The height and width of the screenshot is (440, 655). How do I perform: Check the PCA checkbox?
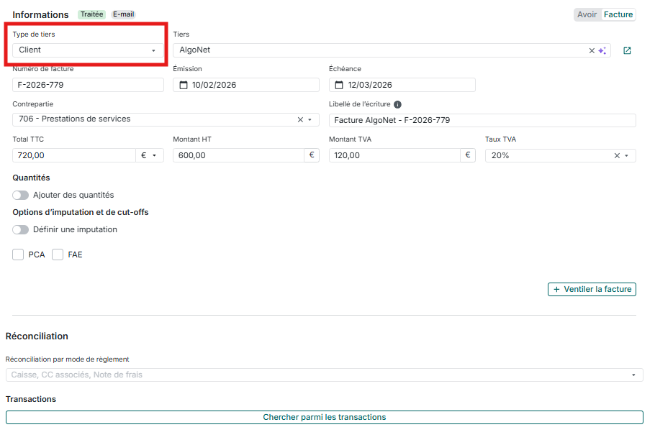(19, 255)
